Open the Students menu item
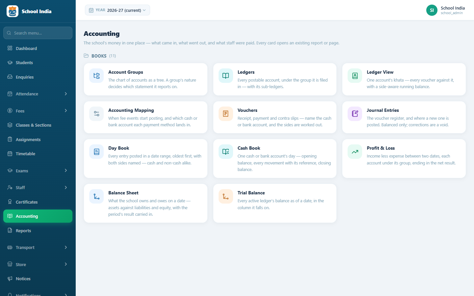This screenshot has width=474, height=296. click(x=38, y=62)
